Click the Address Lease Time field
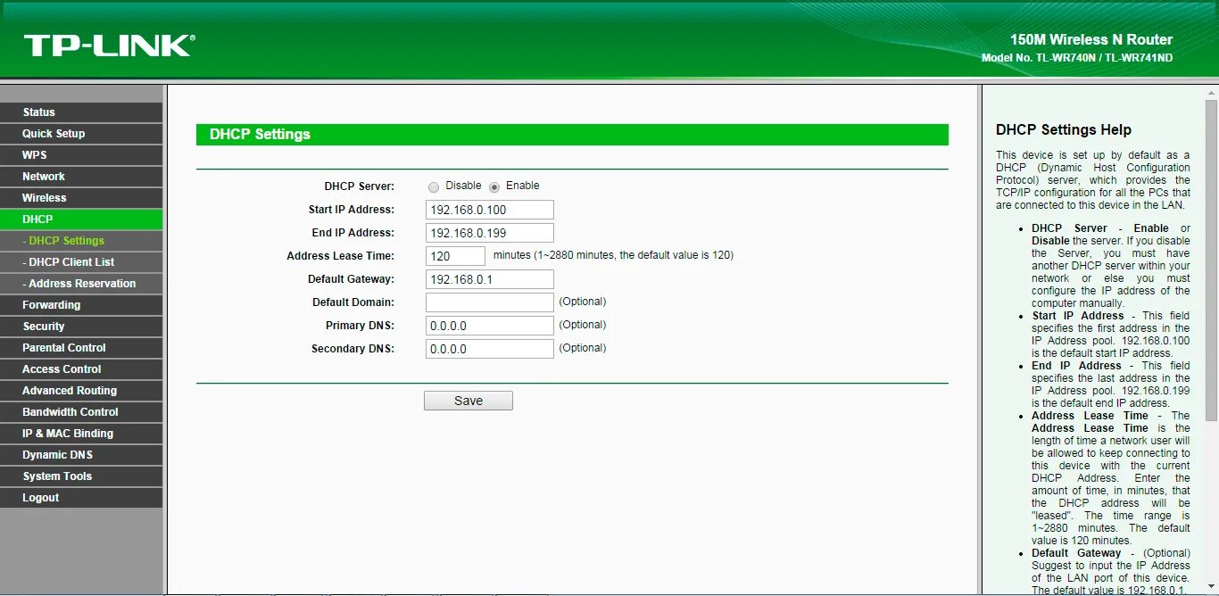Viewport: 1219px width, 596px height. [456, 256]
